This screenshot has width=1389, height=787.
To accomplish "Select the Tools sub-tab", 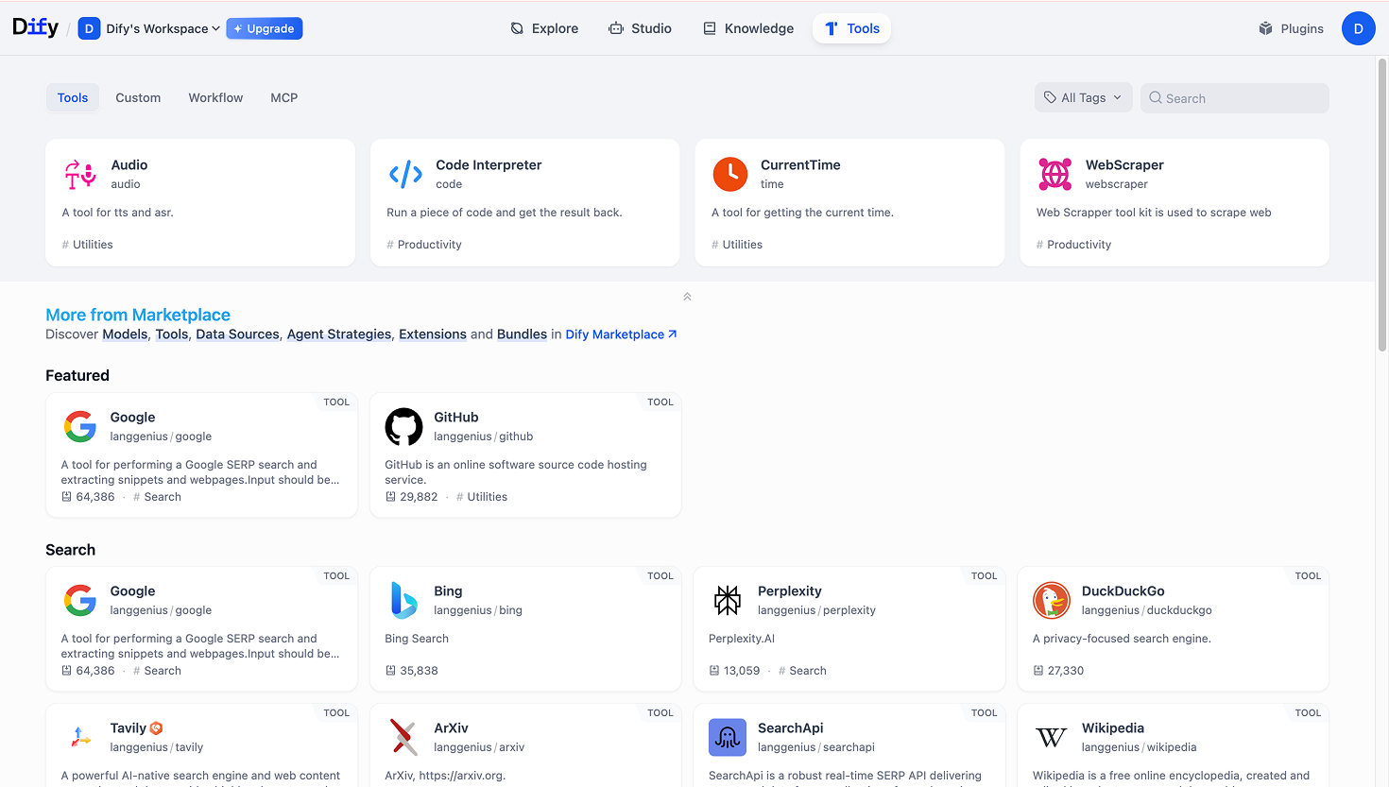I will click(73, 97).
